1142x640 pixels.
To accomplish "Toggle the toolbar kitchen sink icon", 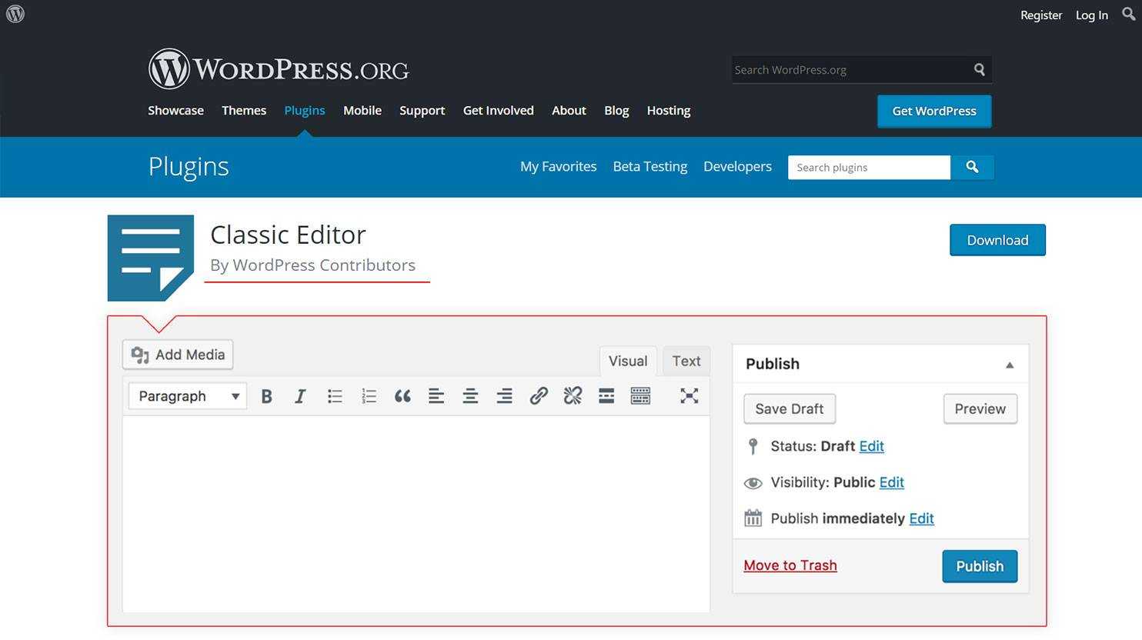I will tap(640, 396).
